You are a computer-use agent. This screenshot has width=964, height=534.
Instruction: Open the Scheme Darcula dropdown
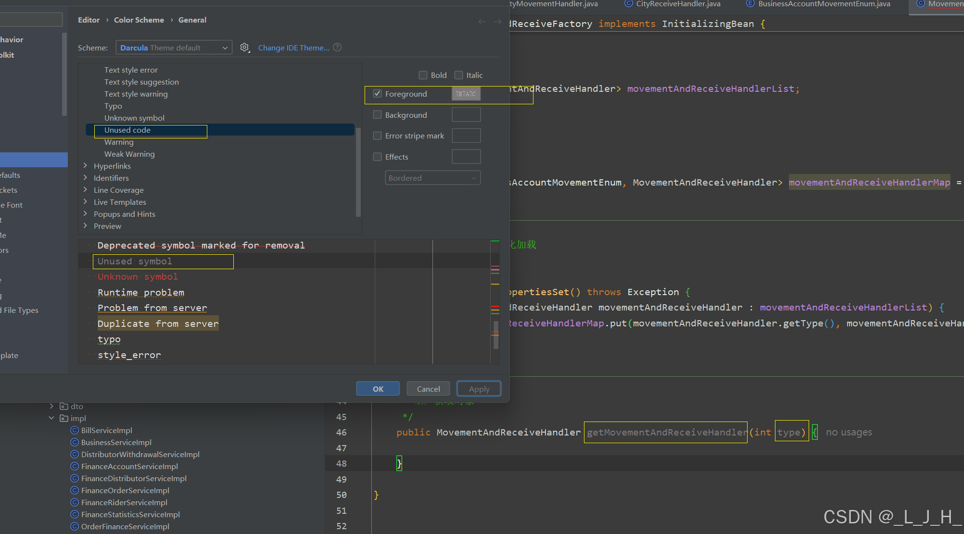point(174,48)
